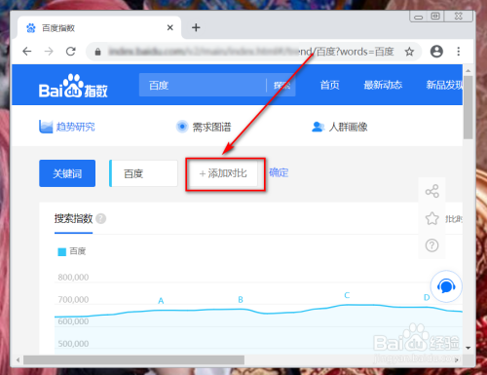
Task: Click the browser forward arrow
Action: 49,52
